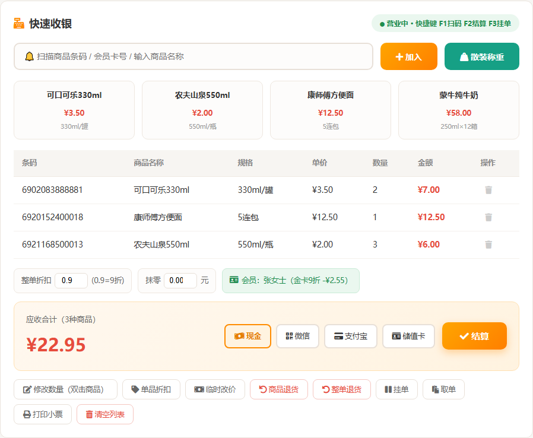The height and width of the screenshot is (438, 533).
Task: Select 储值卡 payment method
Action: (x=408, y=336)
